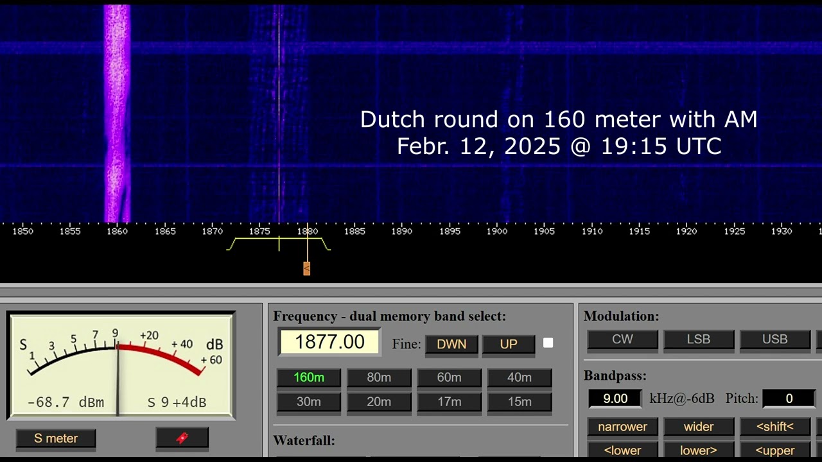Screen dimensions: 822x462
Task: Click the red pin icon button
Action: (182, 438)
